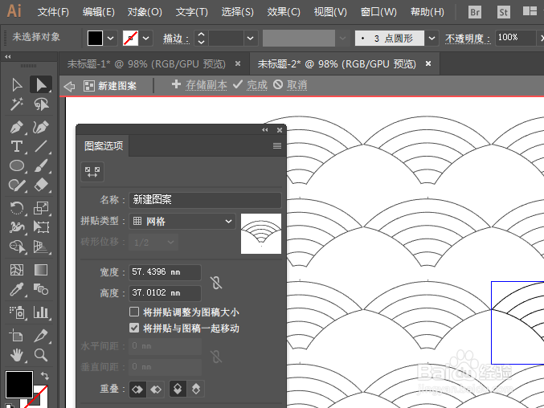The height and width of the screenshot is (408, 544).
Task: Open Pattern Options panel flyout menu
Action: [x=277, y=145]
